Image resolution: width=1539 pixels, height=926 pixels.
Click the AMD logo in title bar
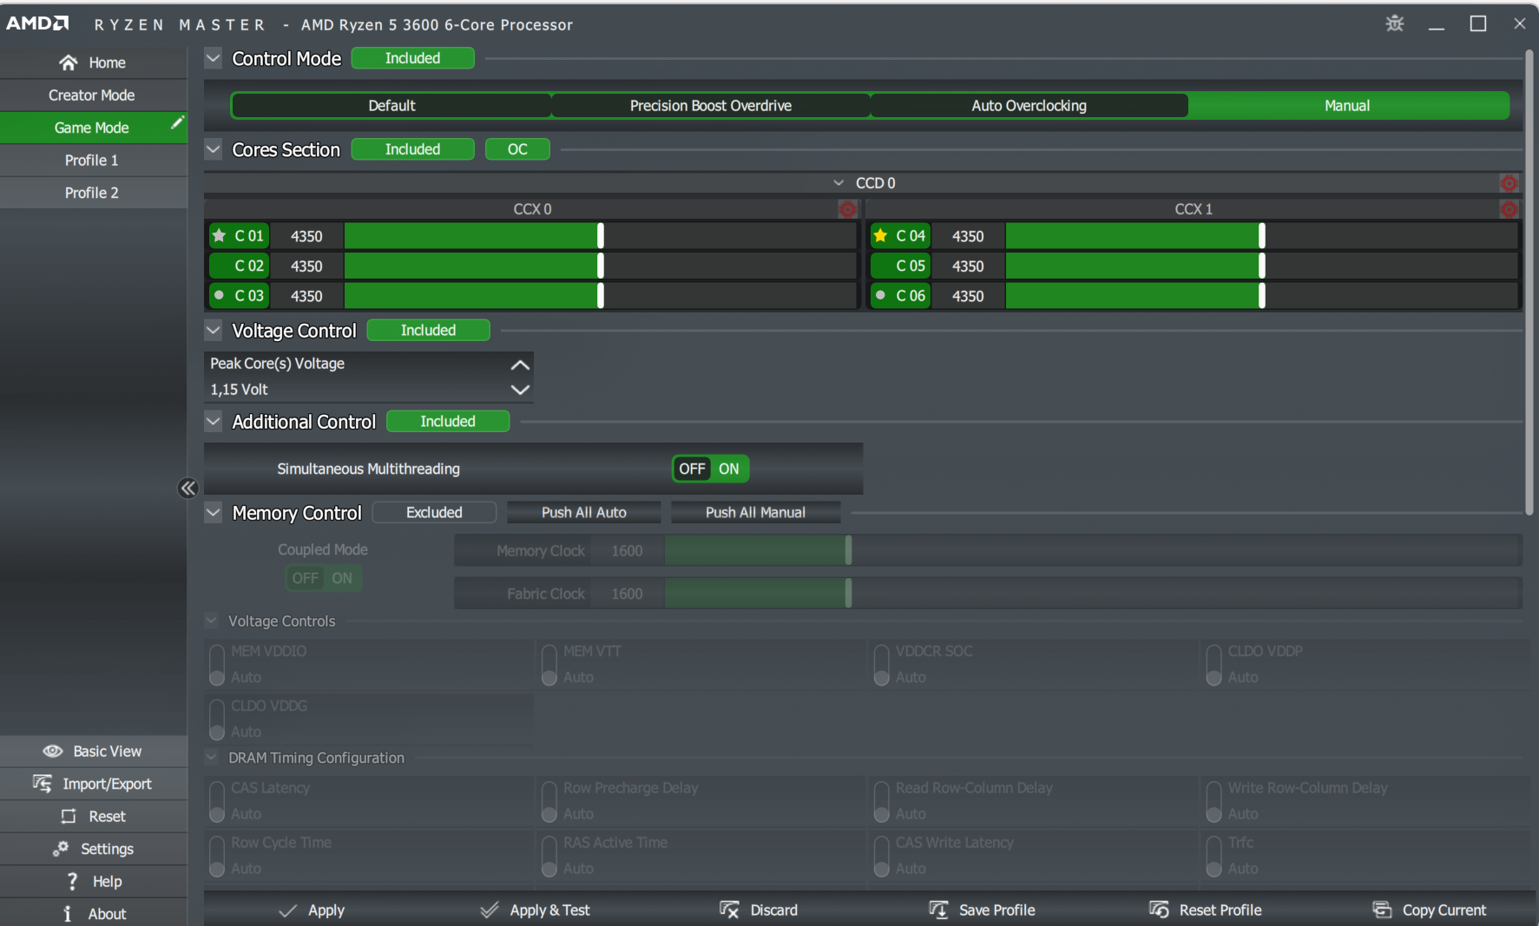[37, 23]
